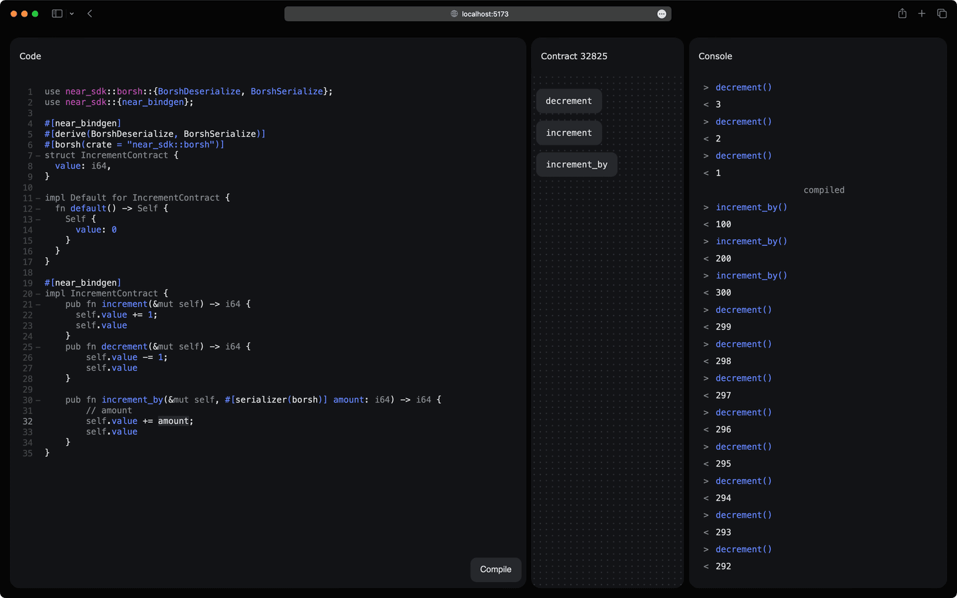Click console output value 100
Screen dimensions: 957x598
[724, 225]
